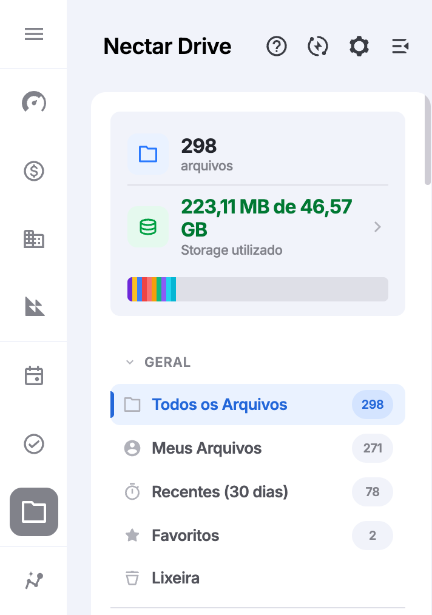
Task: Click the help question mark icon
Action: click(277, 46)
